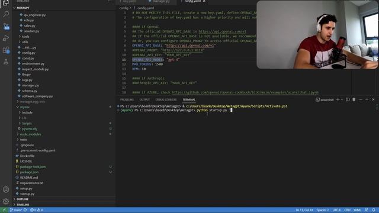Open the Extensions view

click(x=6, y=50)
